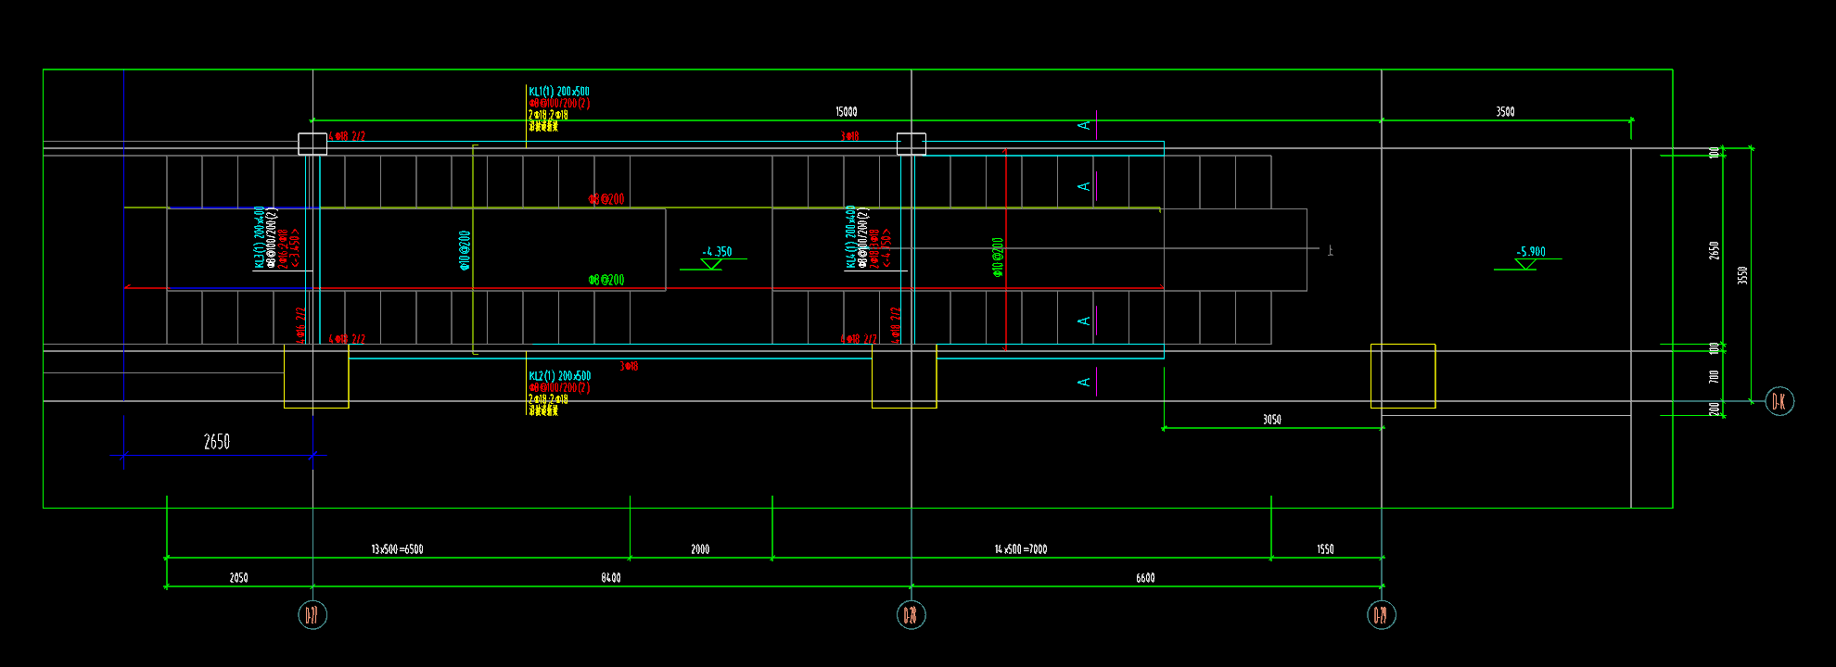The height and width of the screenshot is (667, 1836).
Task: Select the green vertical Φ10@200 rebar label
Action: click(x=998, y=257)
